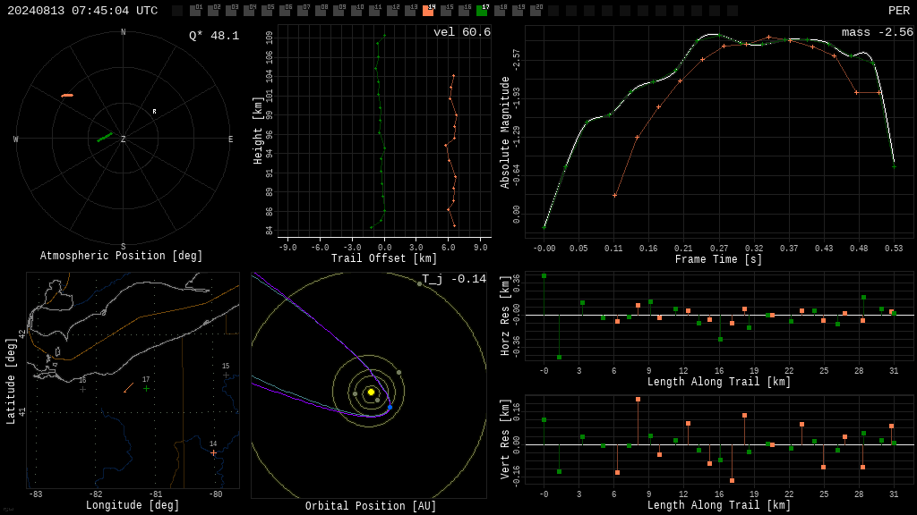The image size is (917, 515).
Task: Toggle the gray station 01 box
Action: pyautogui.click(x=194, y=11)
